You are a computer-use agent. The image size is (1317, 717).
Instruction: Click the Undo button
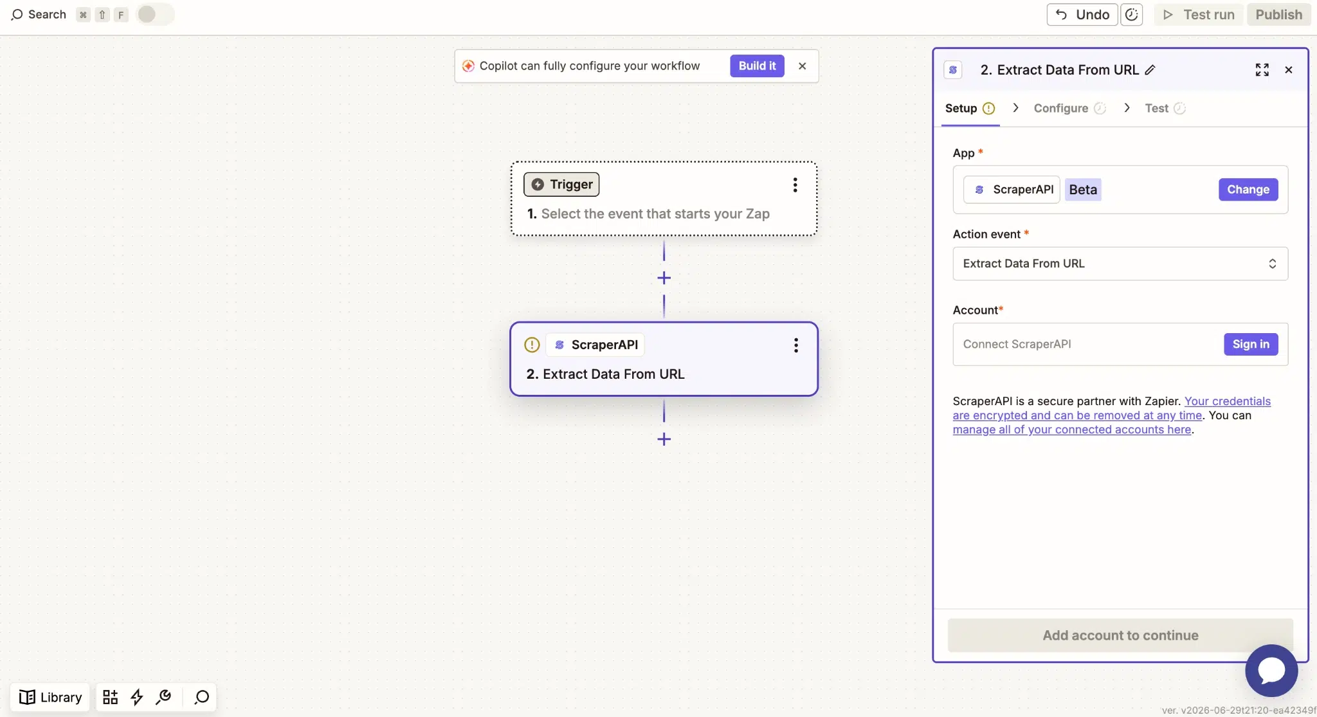pos(1082,14)
